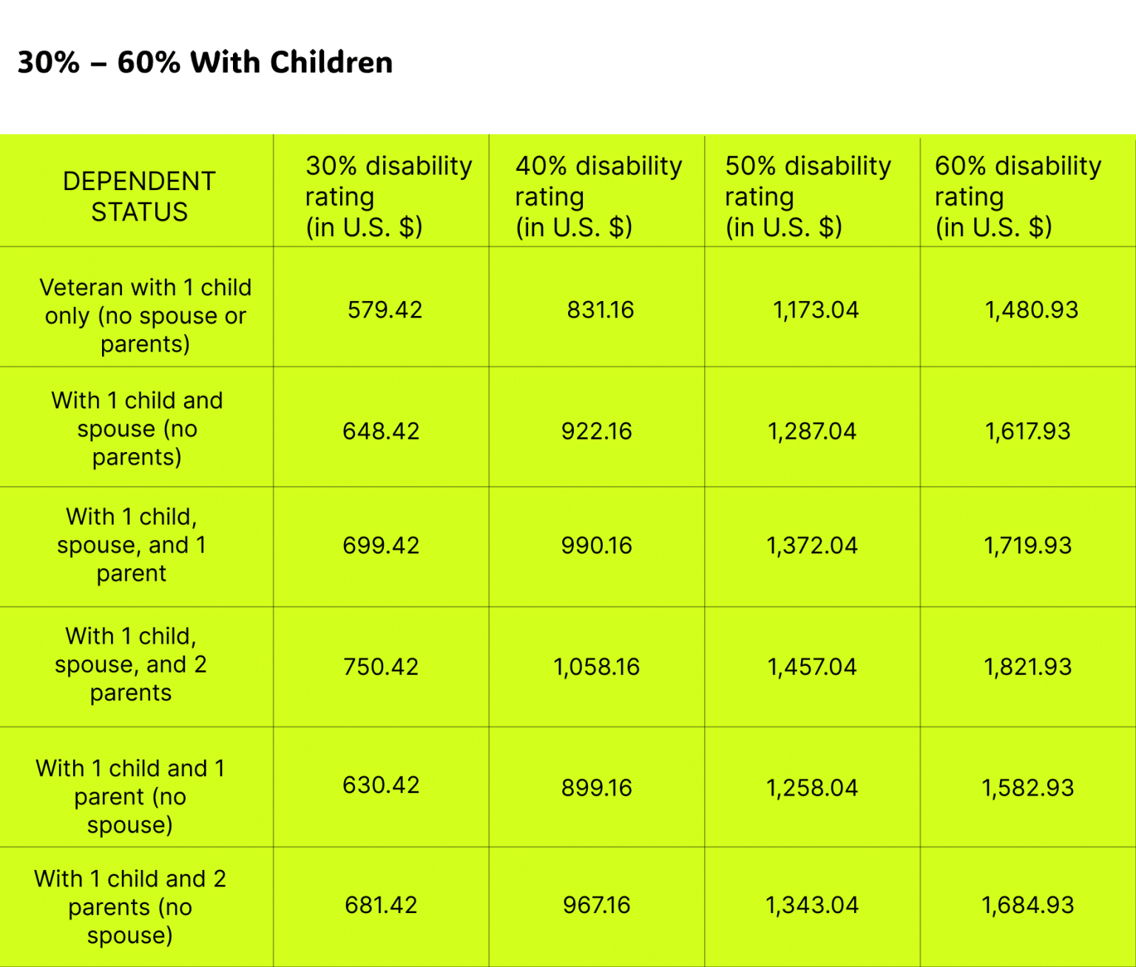This screenshot has width=1136, height=967.
Task: Select the 922.16 value cell
Action: point(597,431)
